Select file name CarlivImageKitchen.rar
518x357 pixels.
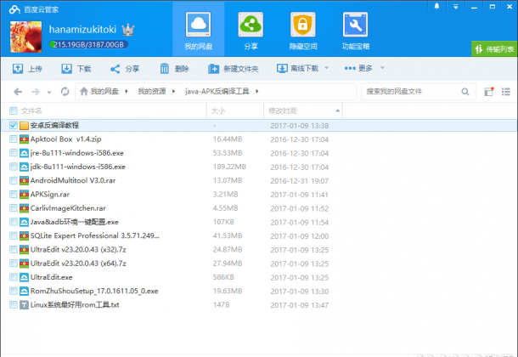(x=68, y=208)
